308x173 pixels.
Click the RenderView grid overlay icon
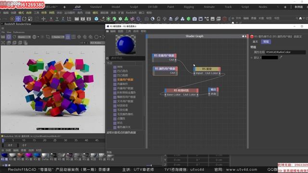pyautogui.click(x=74, y=37)
